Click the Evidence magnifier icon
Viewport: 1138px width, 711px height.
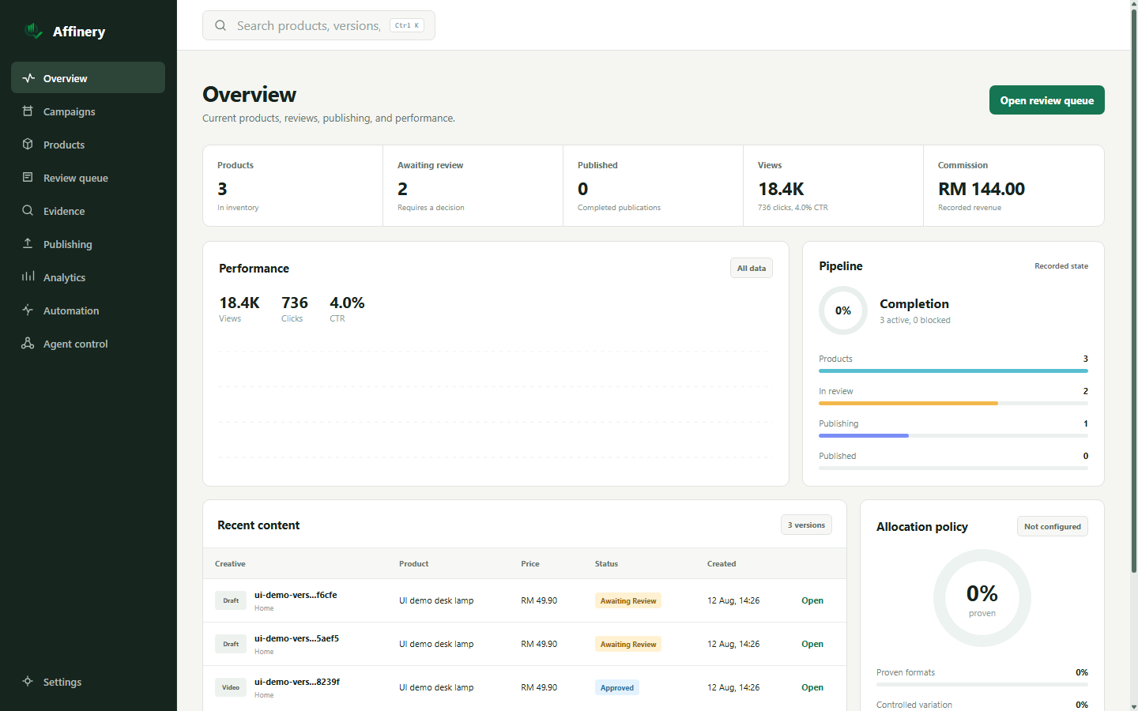coord(28,211)
